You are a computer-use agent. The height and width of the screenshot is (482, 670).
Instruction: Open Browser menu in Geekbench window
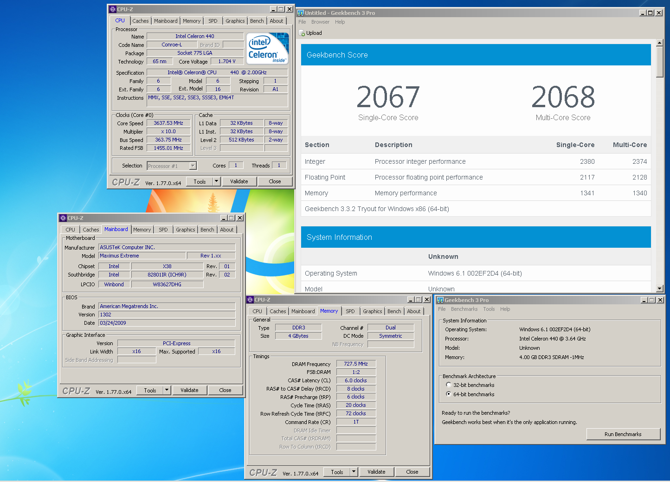tap(320, 22)
